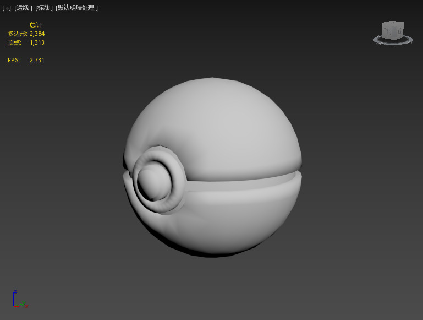Click the 顶点 label

pos(14,42)
